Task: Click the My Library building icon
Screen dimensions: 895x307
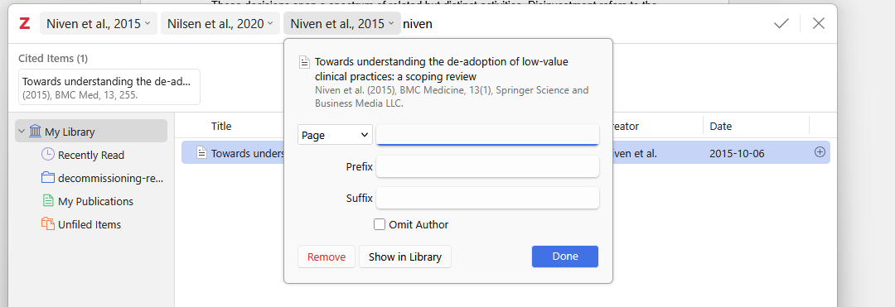Action: 35,132
